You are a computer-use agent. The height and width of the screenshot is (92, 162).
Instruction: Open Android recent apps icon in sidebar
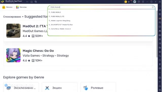(160, 90)
